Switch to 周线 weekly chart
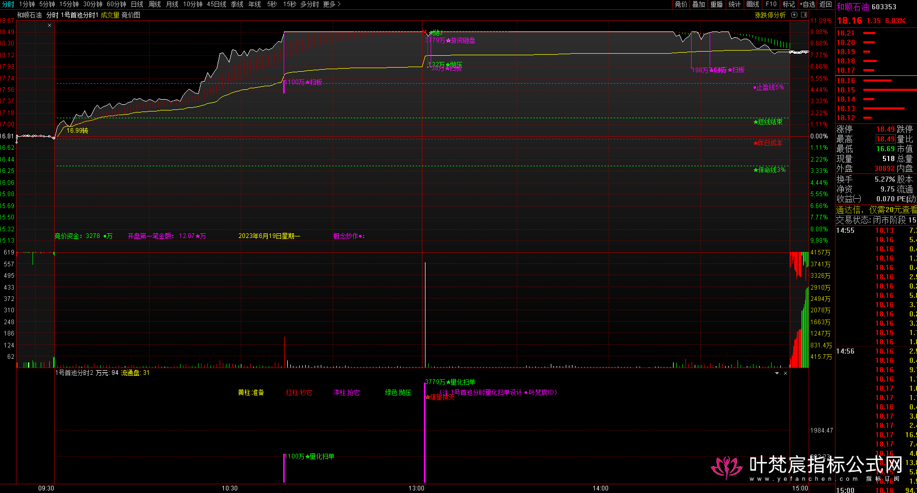 pyautogui.click(x=155, y=4)
